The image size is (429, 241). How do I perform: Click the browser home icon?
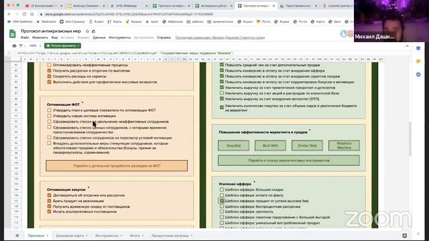click(32, 14)
